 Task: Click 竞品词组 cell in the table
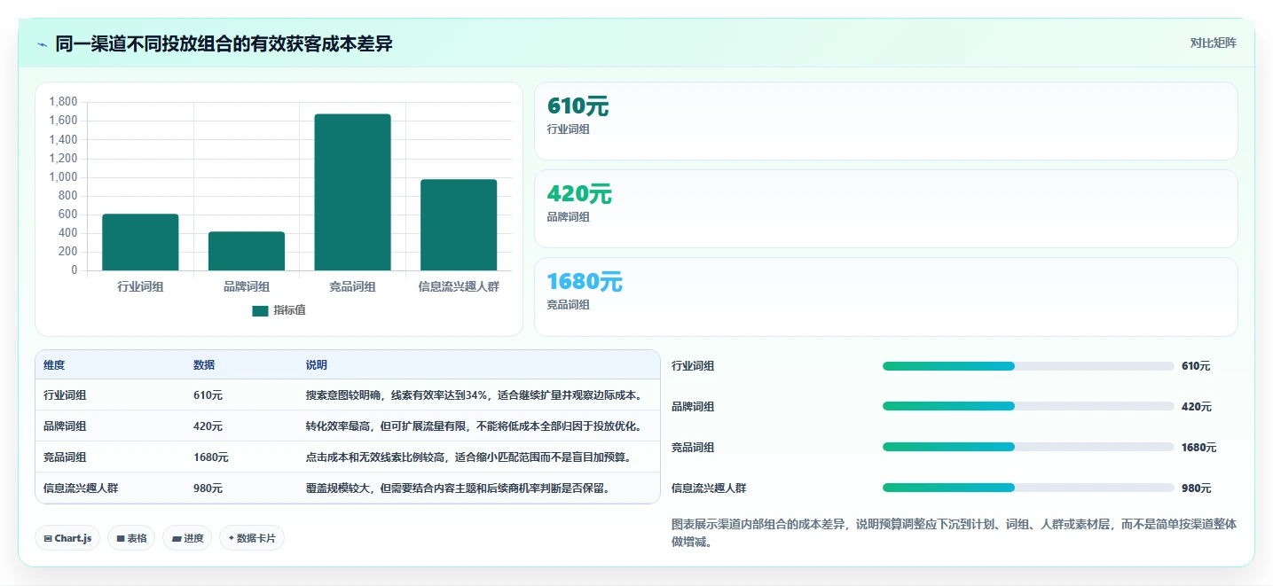click(65, 457)
